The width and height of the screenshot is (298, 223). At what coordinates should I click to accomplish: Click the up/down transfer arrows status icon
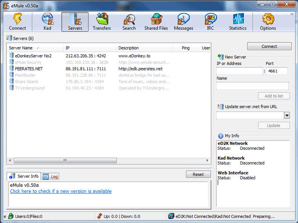pyautogui.click(x=100, y=216)
